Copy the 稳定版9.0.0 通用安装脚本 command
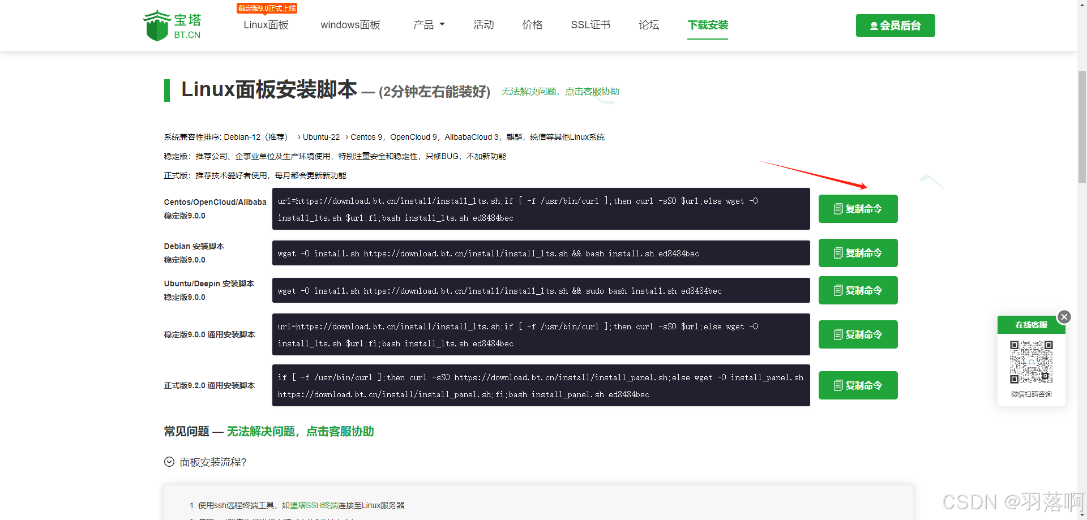This screenshot has width=1087, height=520. (858, 334)
